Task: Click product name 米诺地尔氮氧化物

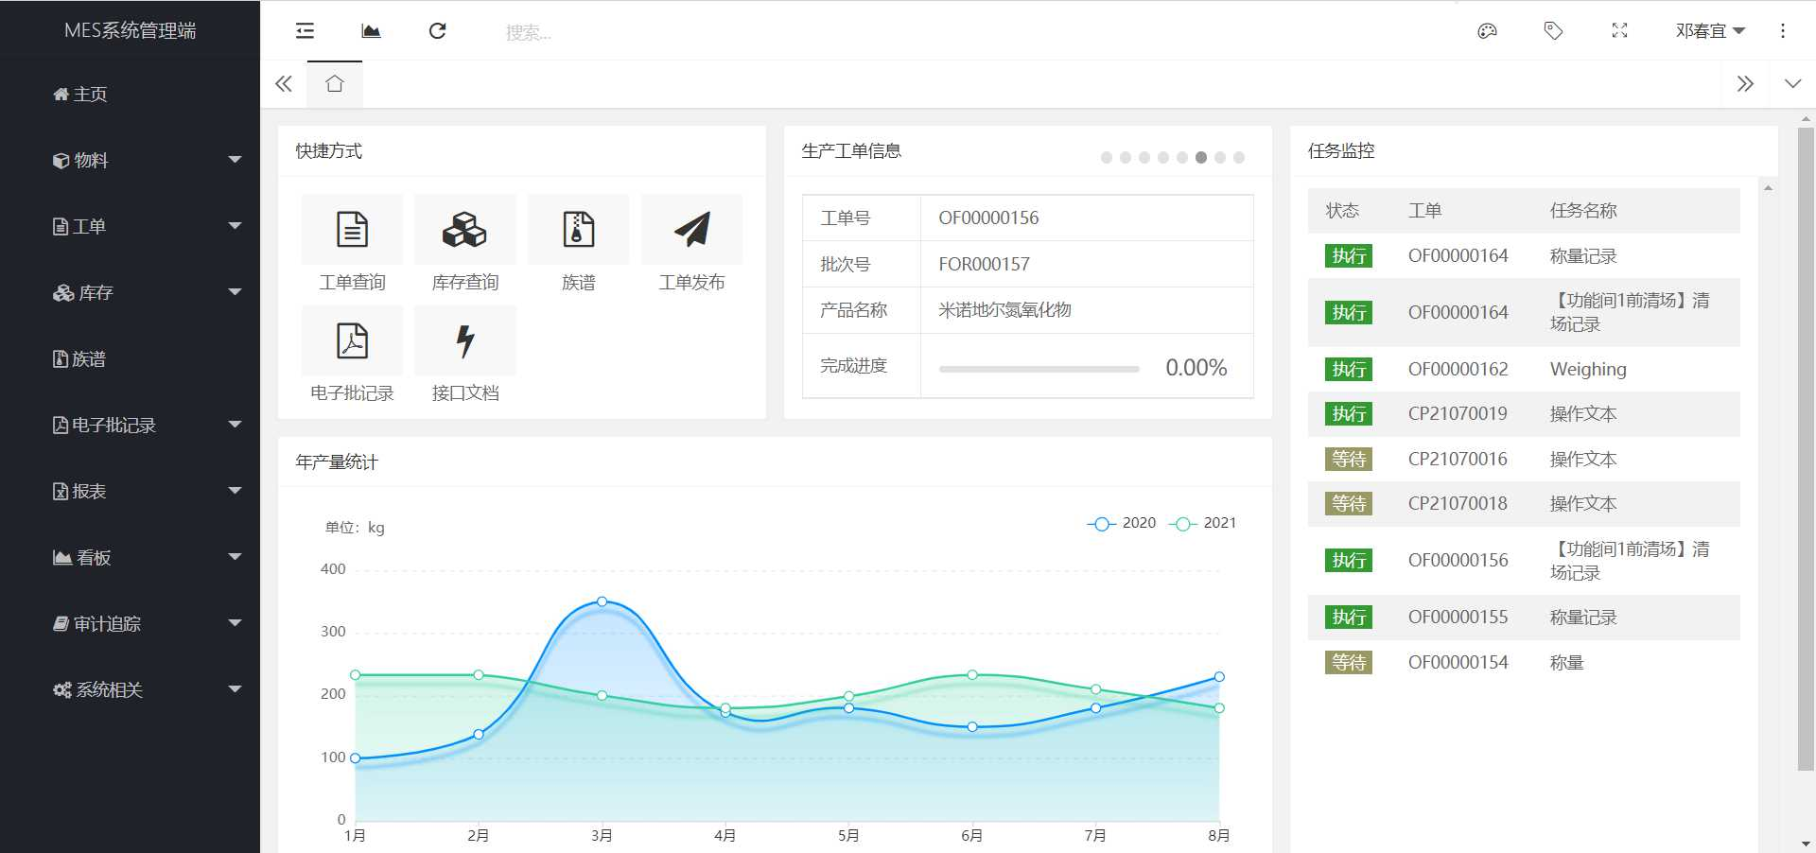Action: pos(1004,310)
